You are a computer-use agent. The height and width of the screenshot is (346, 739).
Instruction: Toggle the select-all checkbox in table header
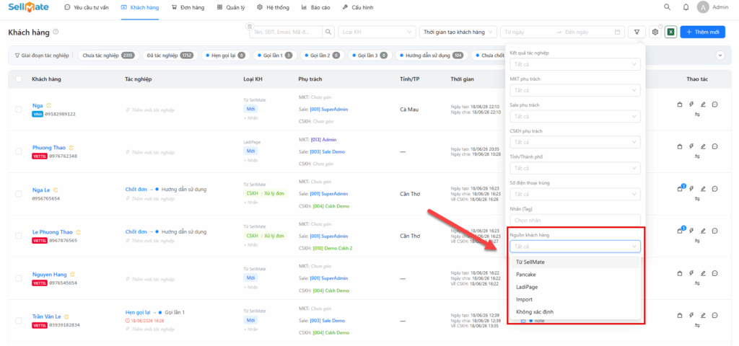click(x=19, y=79)
